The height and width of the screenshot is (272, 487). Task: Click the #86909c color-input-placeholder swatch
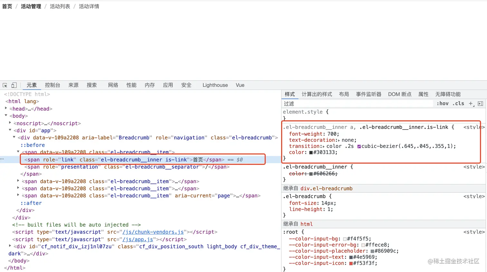(372, 251)
